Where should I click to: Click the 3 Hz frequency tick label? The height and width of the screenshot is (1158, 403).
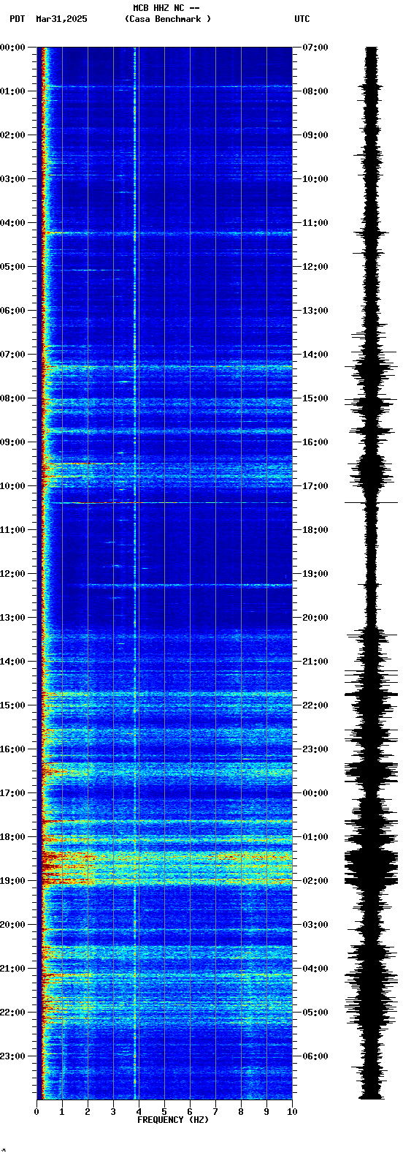113,1112
